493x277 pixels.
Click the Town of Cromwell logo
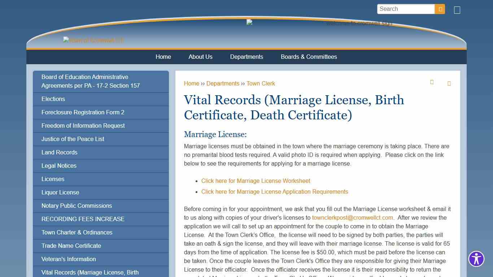pos(93,40)
